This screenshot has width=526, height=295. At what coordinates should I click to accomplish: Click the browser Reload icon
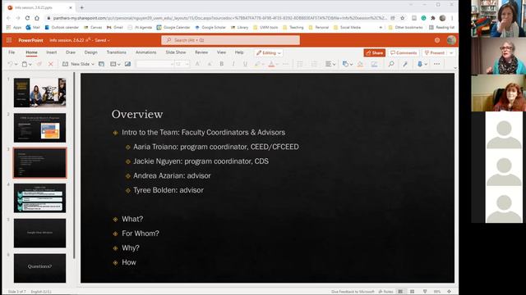click(x=27, y=18)
